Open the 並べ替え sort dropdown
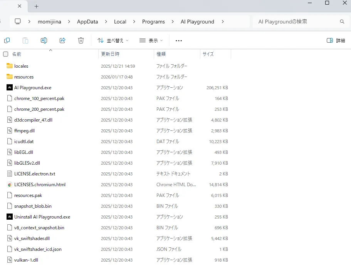 click(x=113, y=40)
